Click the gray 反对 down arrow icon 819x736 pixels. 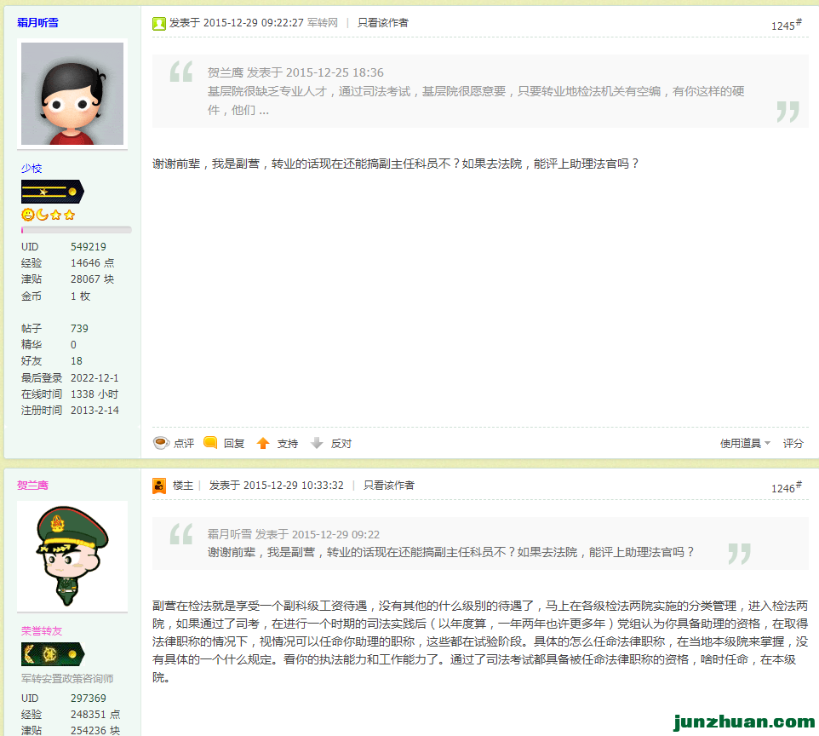317,443
